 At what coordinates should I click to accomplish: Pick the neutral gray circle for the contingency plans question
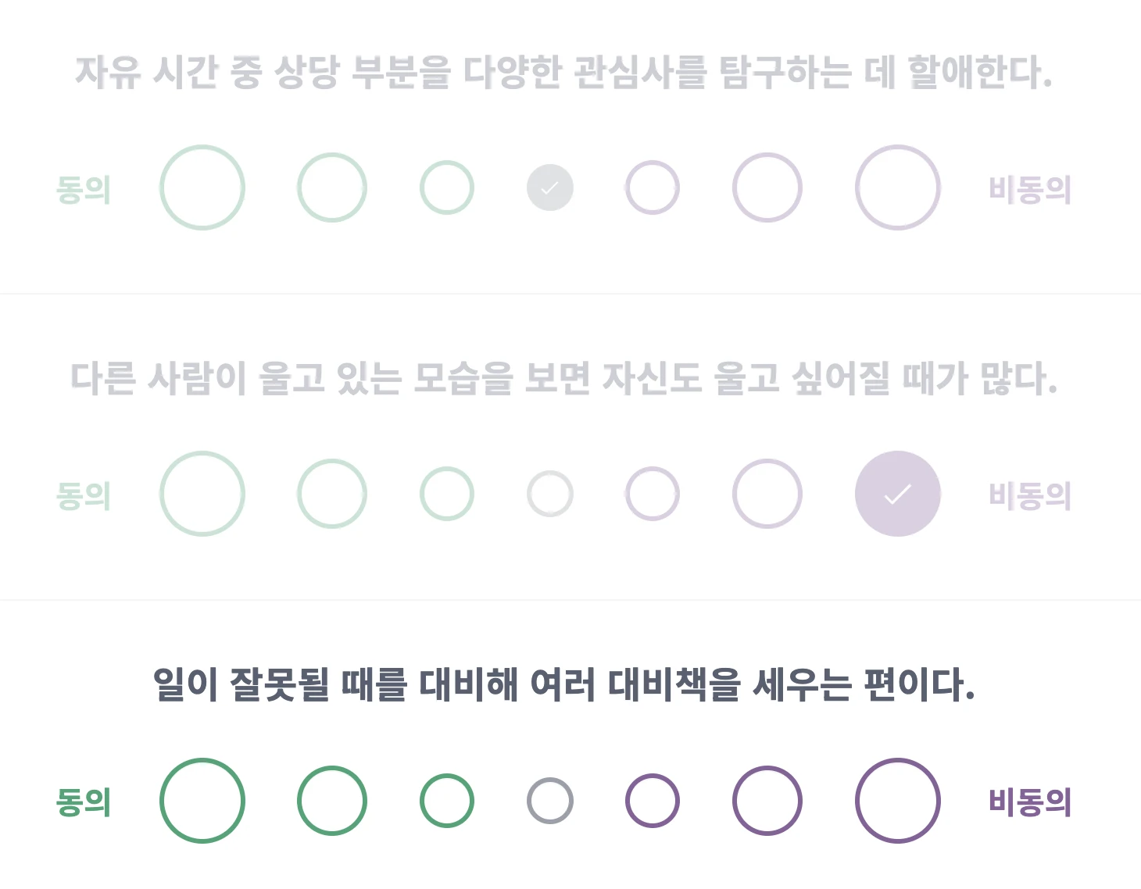click(x=550, y=800)
